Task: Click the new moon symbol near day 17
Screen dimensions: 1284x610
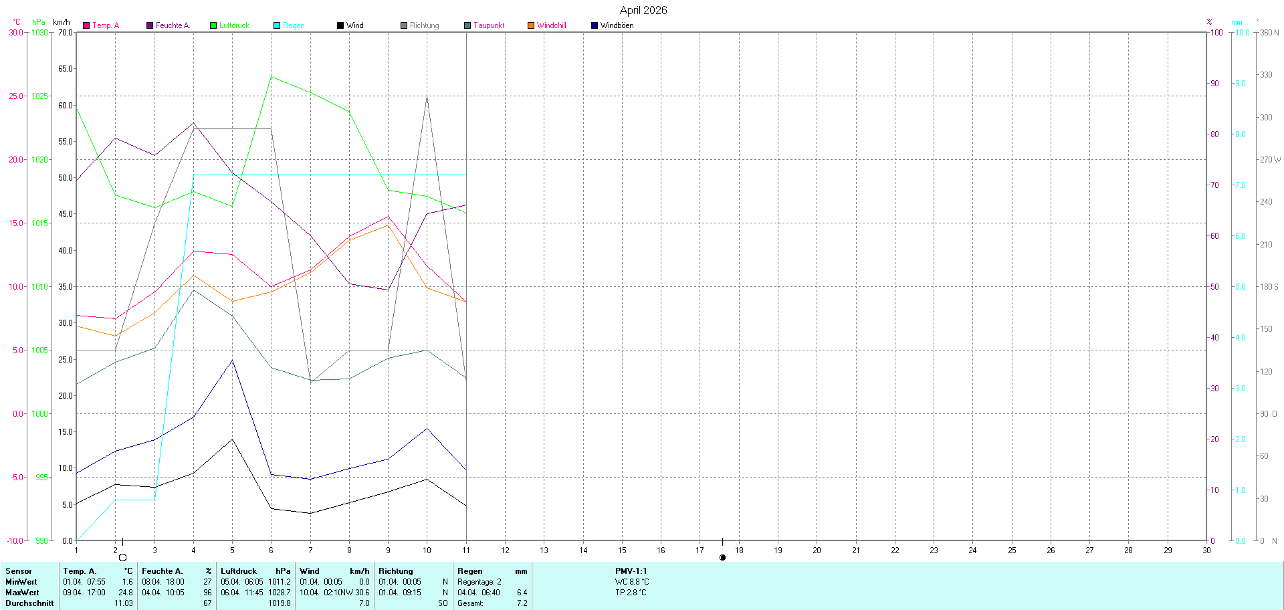Action: tap(722, 557)
